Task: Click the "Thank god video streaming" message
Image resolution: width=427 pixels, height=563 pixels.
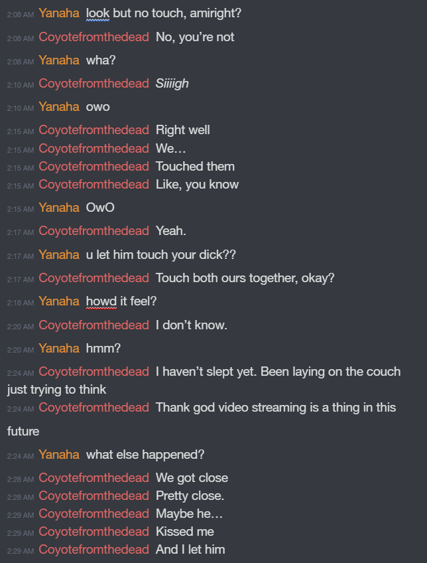Action: 275,408
